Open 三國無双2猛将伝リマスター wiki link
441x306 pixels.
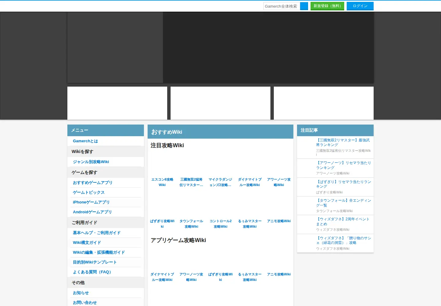(191, 182)
